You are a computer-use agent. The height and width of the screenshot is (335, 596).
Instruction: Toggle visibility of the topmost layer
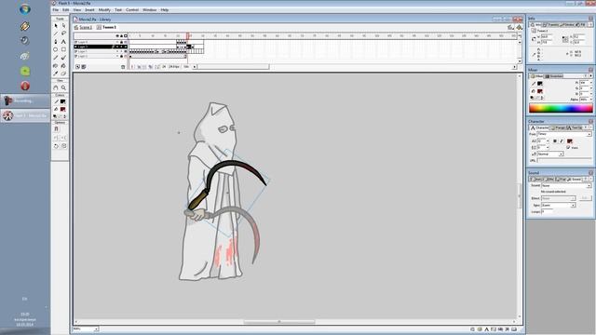pos(117,42)
